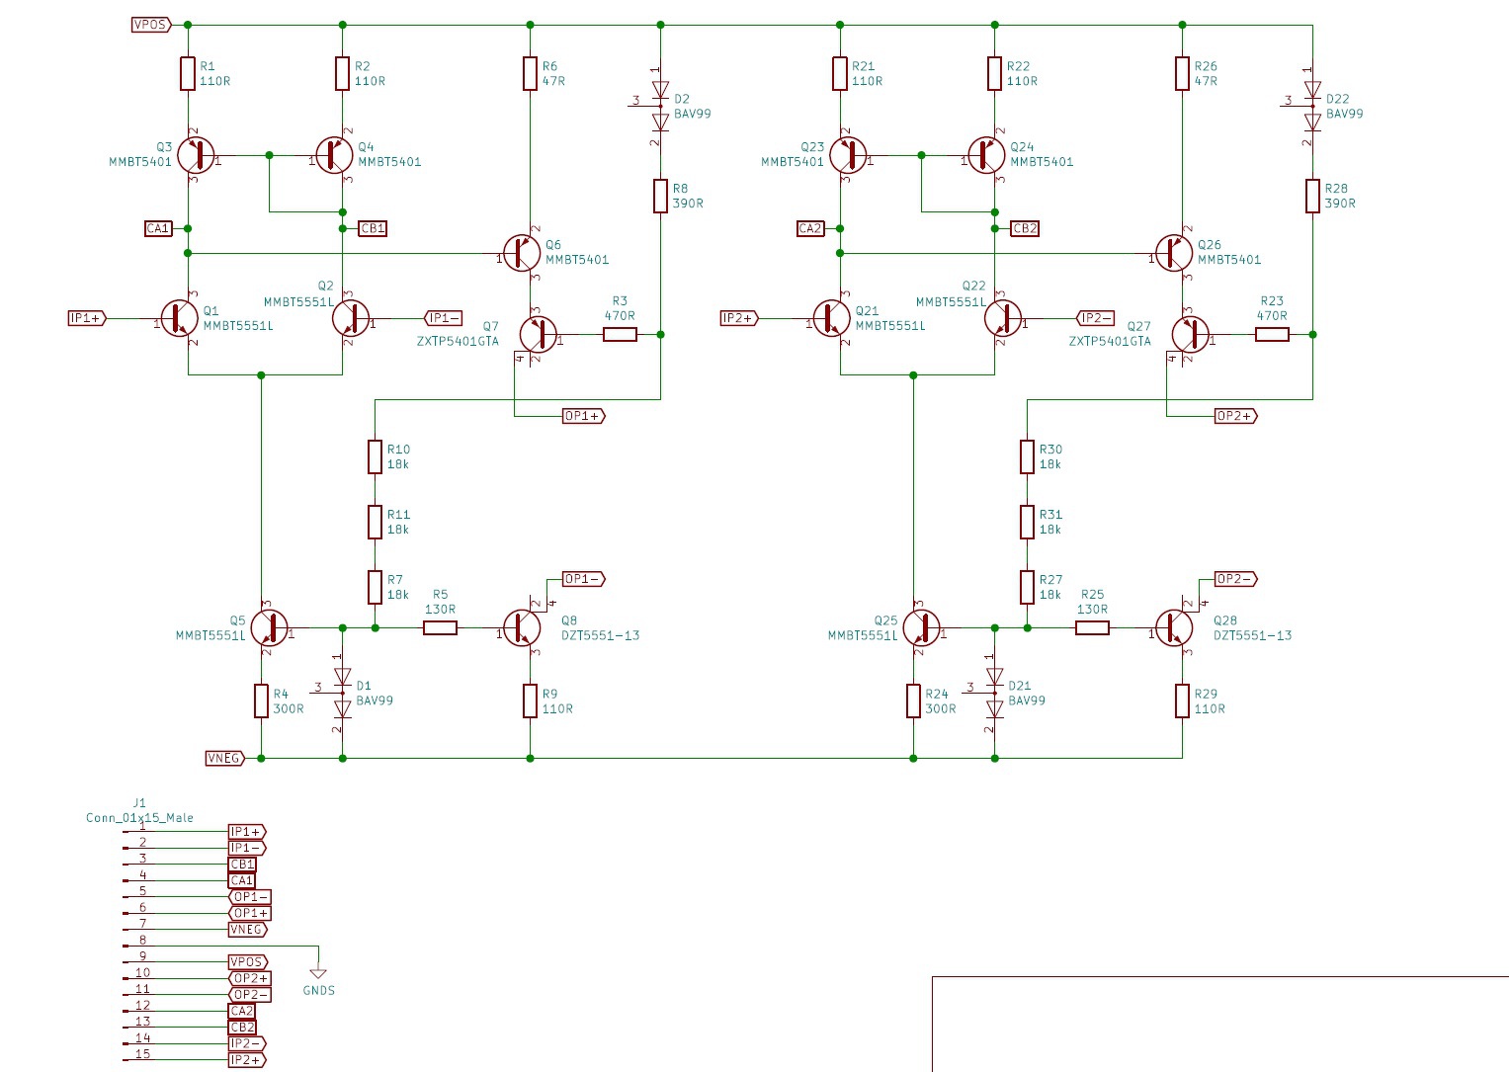Click the VPOS label on connector pin 9
1509x1072 pixels.
[x=248, y=962]
